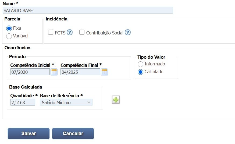Focus the Nome text field
235x144 pixels.
[x=87, y=10]
